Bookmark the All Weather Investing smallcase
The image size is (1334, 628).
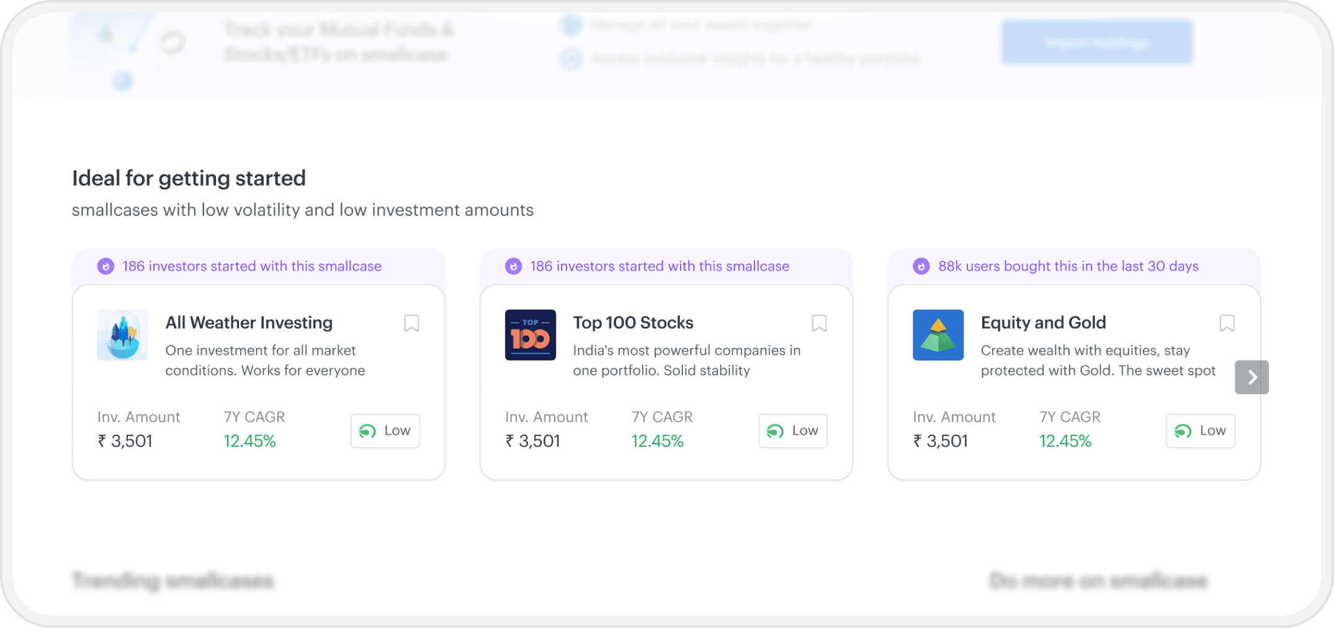(x=411, y=323)
